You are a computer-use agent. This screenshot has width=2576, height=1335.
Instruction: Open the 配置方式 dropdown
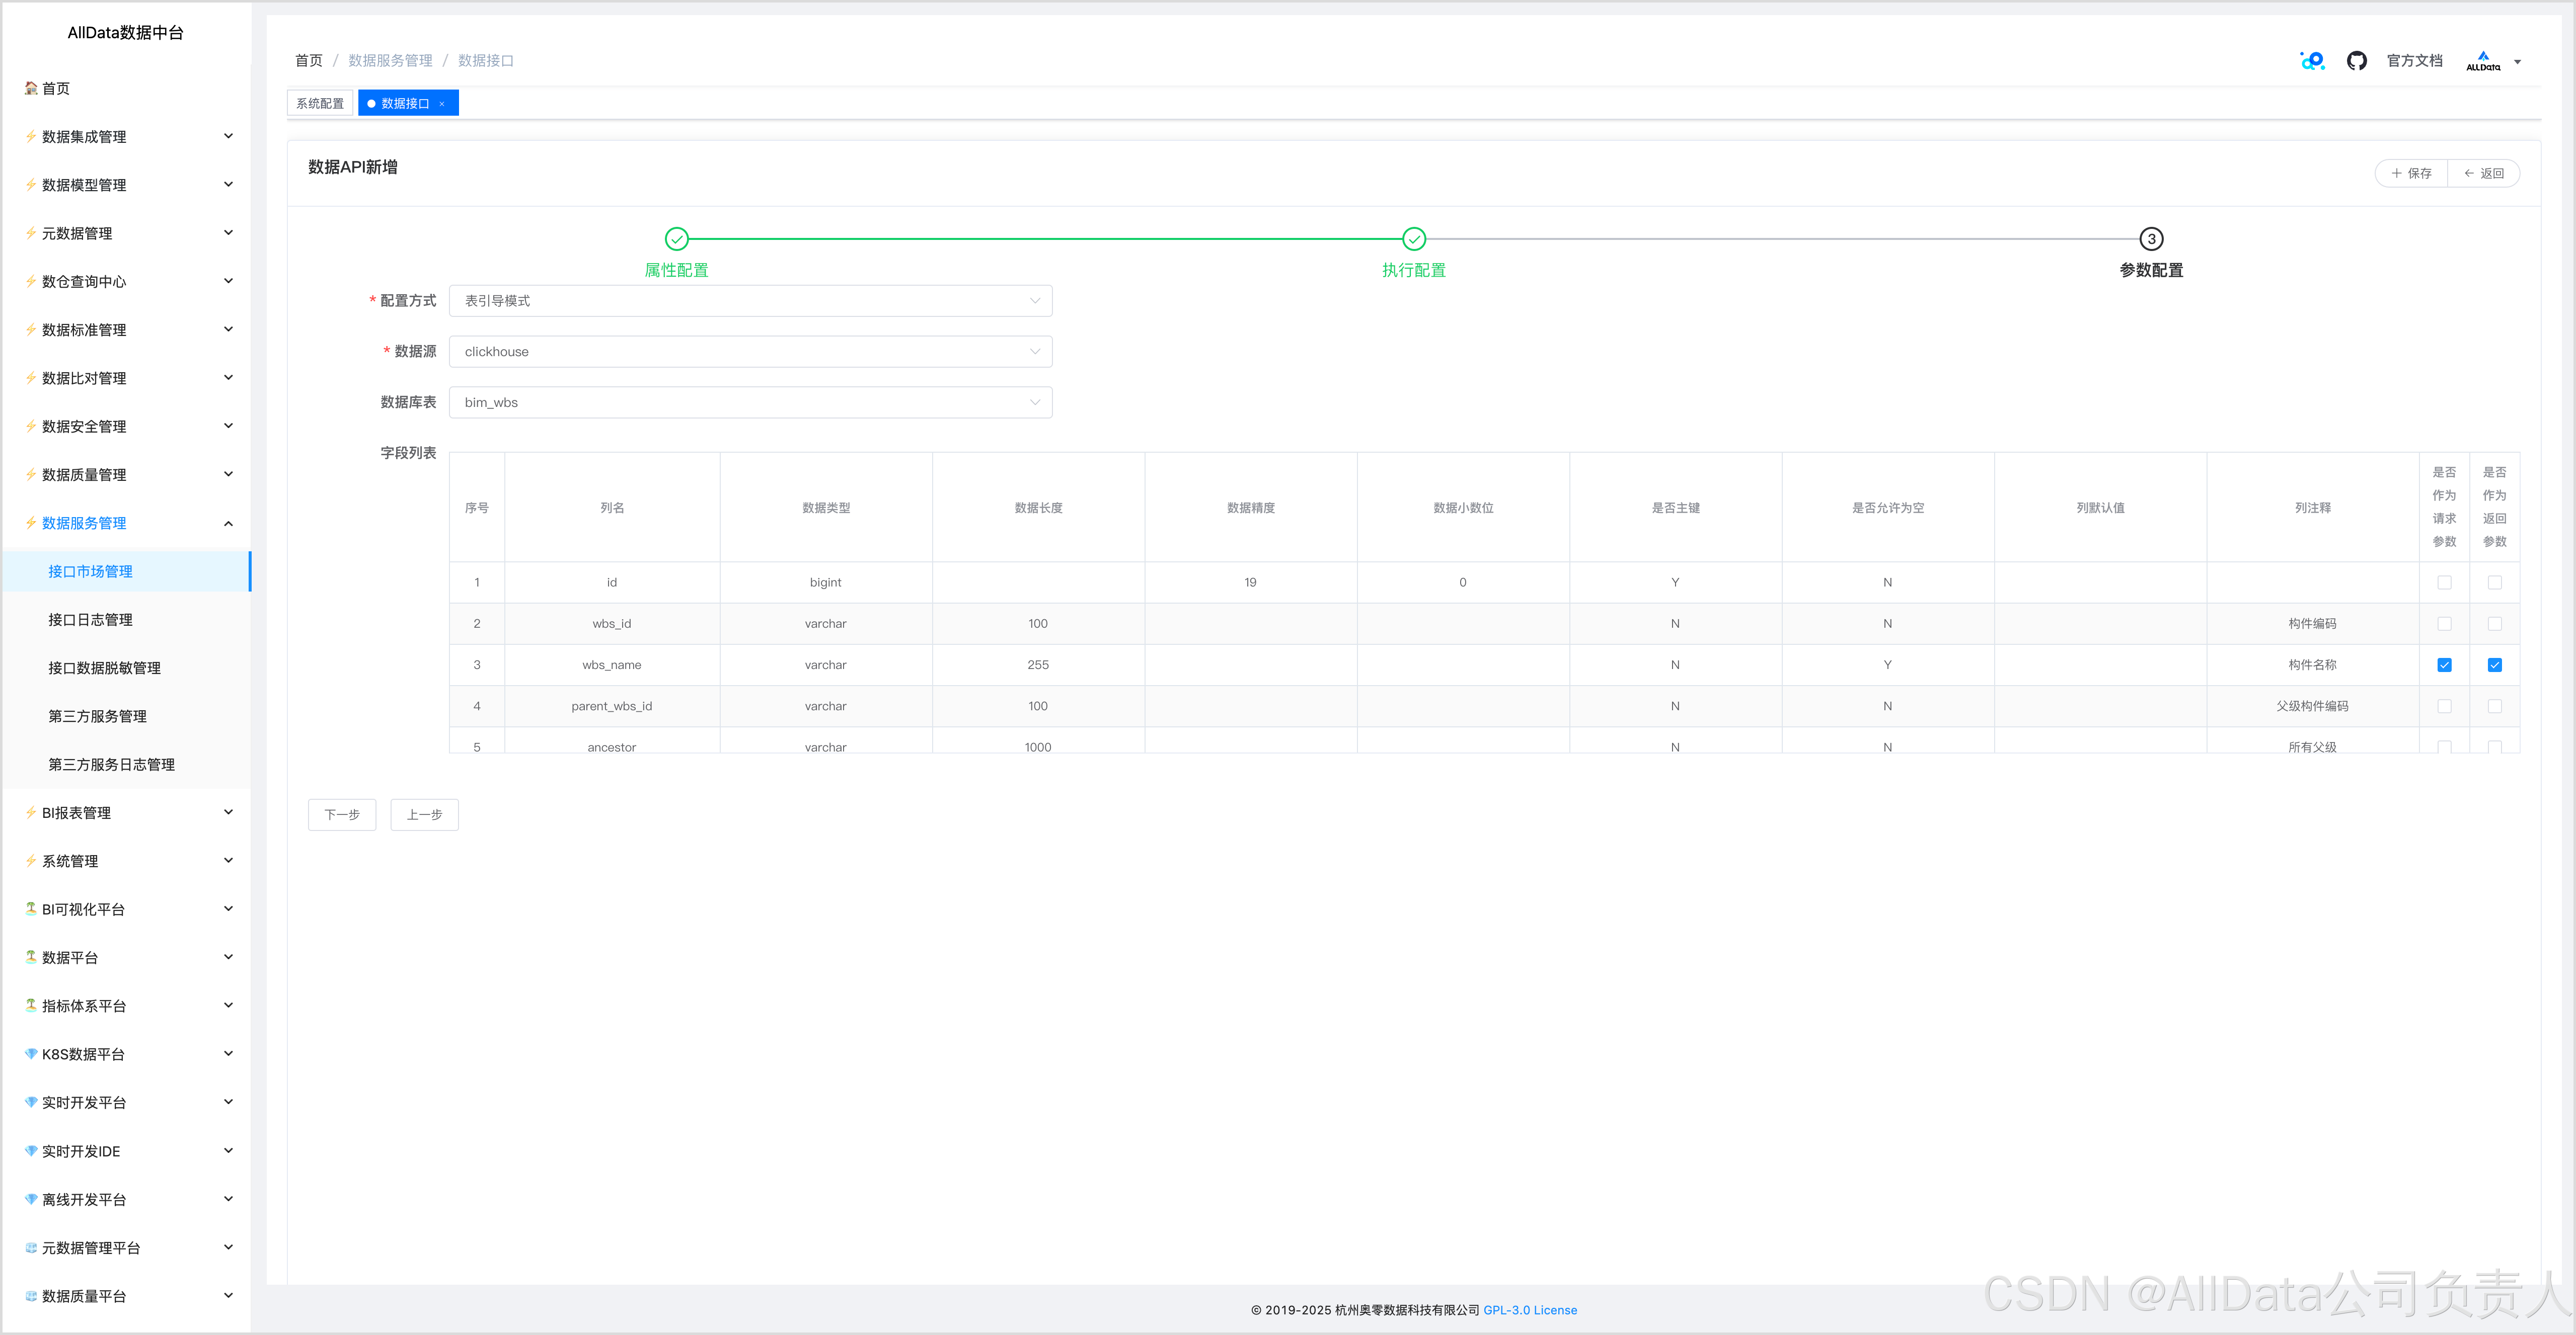[750, 301]
